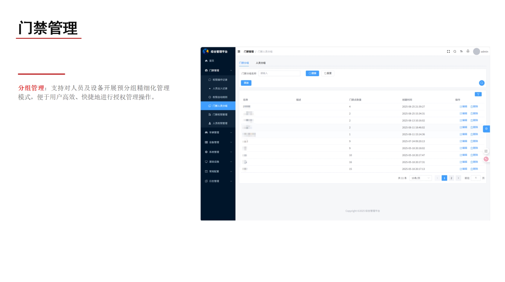The height and width of the screenshot is (282, 505).
Task: Select the 门禁分组 tab
Action: [244, 63]
